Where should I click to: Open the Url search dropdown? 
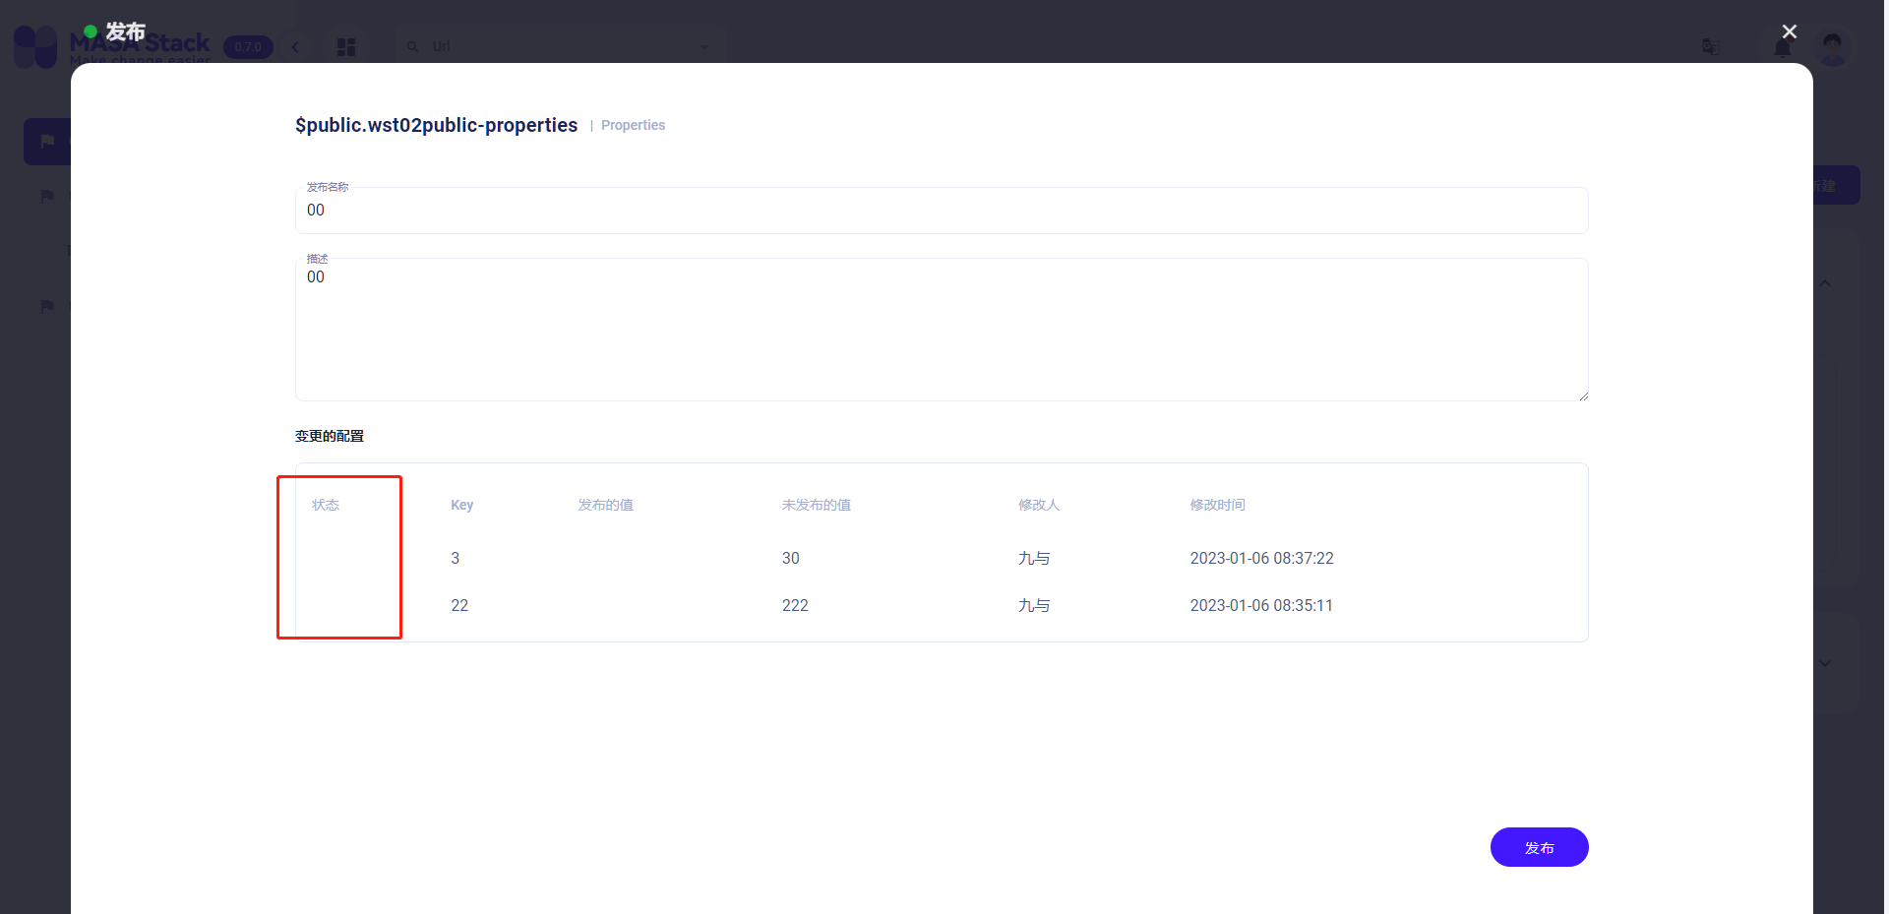pyautogui.click(x=704, y=45)
